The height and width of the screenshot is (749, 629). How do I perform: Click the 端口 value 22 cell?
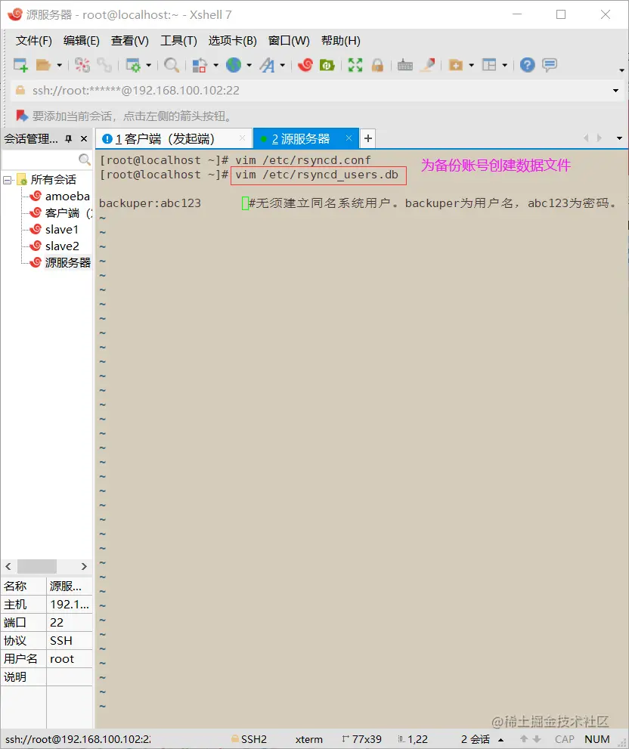point(70,623)
